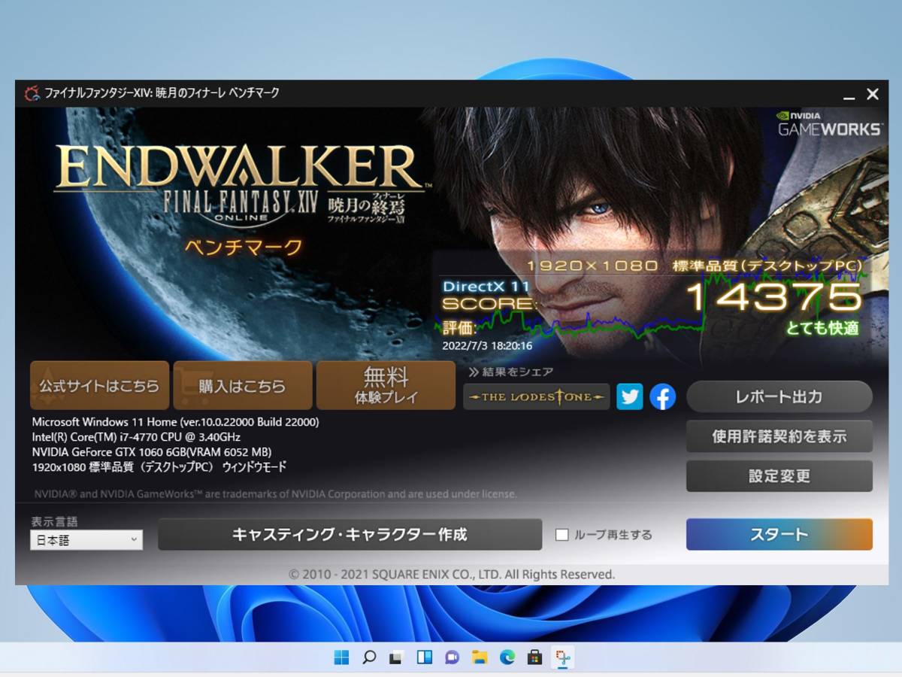
Task: Open Task View on the taskbar
Action: coord(396,657)
